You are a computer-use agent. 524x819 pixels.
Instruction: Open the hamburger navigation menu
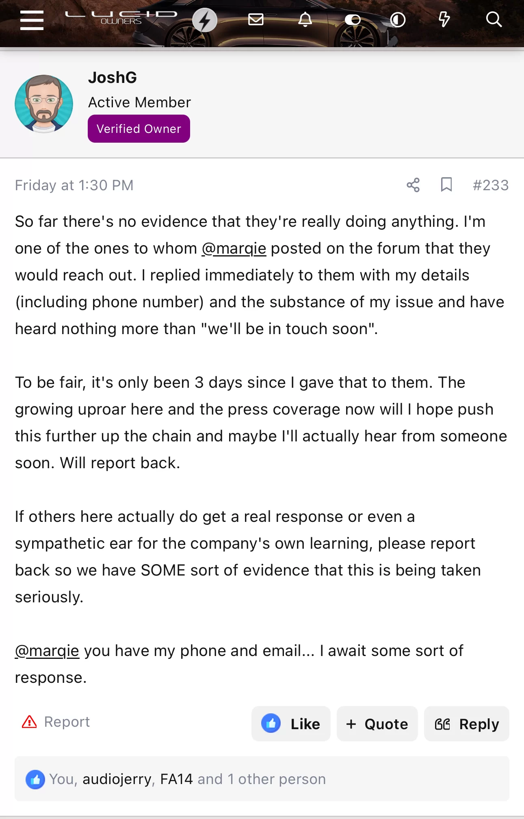point(32,20)
